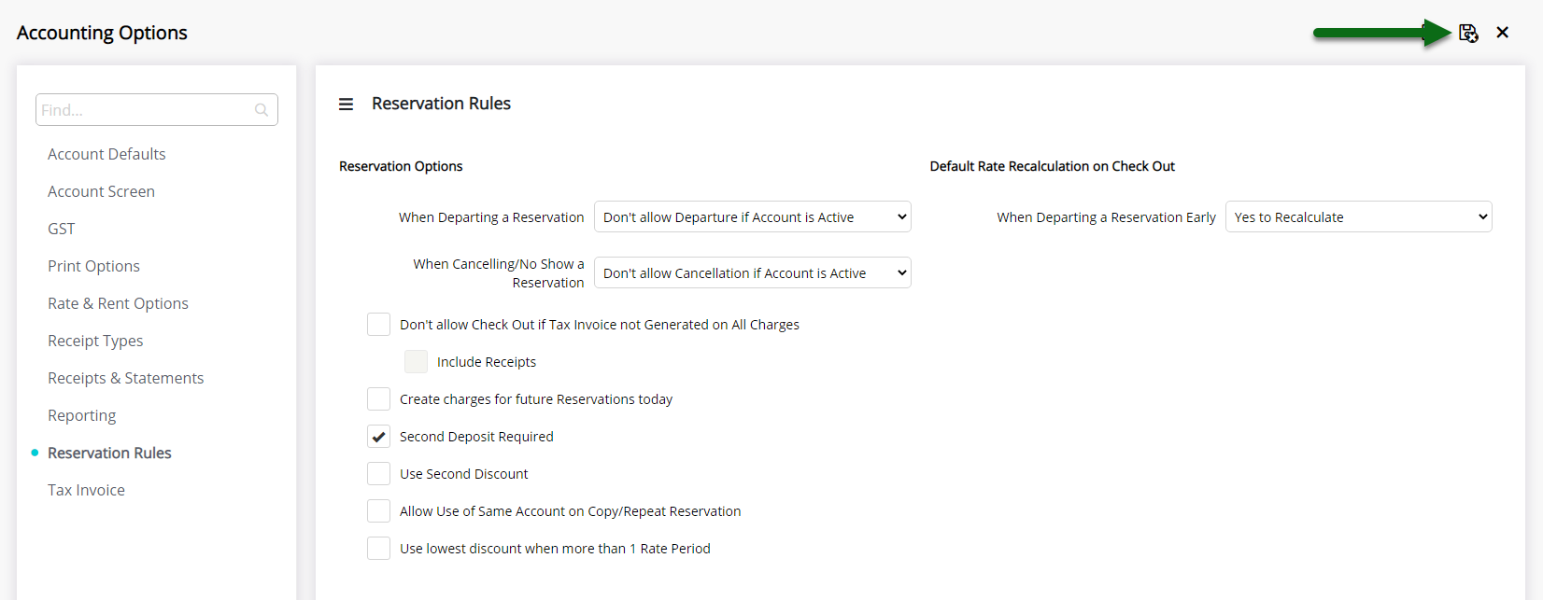Open Receipts & Statements section
The height and width of the screenshot is (600, 1543).
coord(125,378)
